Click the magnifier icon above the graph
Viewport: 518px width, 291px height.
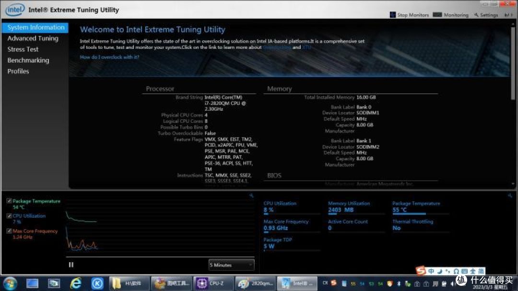251,196
